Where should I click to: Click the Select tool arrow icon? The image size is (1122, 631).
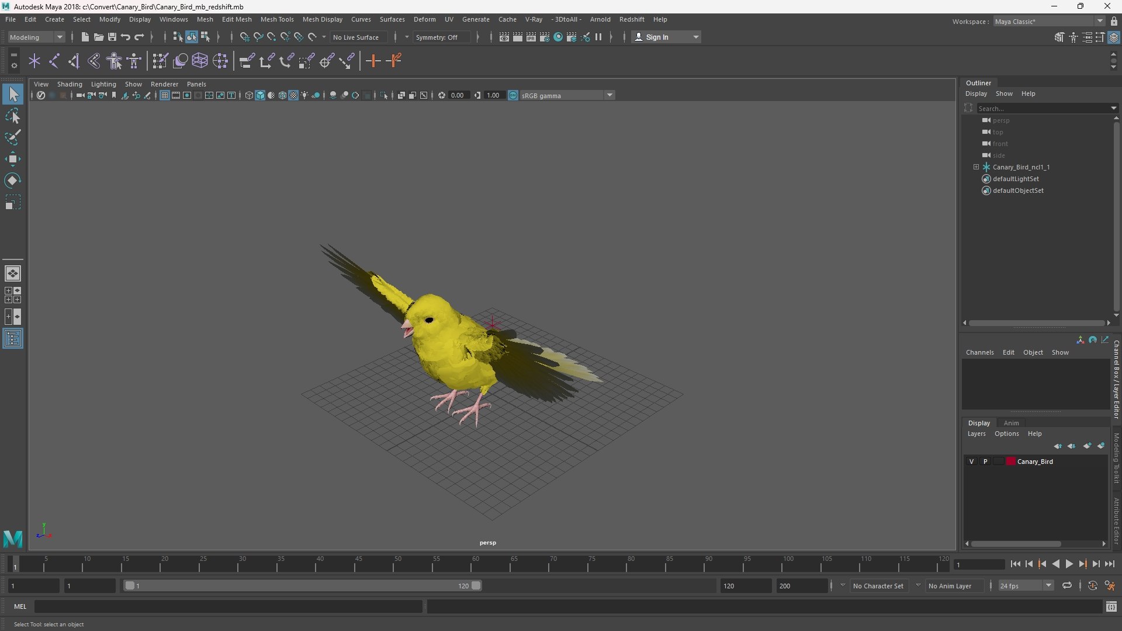(x=13, y=94)
